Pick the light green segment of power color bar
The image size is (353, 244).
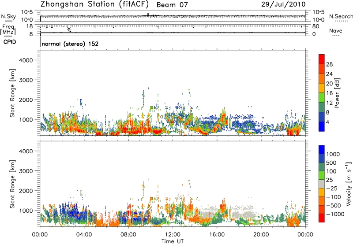click(x=322, y=98)
